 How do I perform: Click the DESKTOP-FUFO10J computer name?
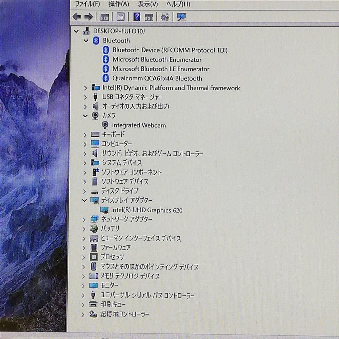coord(119,31)
